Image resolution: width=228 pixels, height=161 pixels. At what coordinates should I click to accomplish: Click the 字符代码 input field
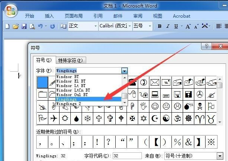pyautogui.click(x=127, y=156)
